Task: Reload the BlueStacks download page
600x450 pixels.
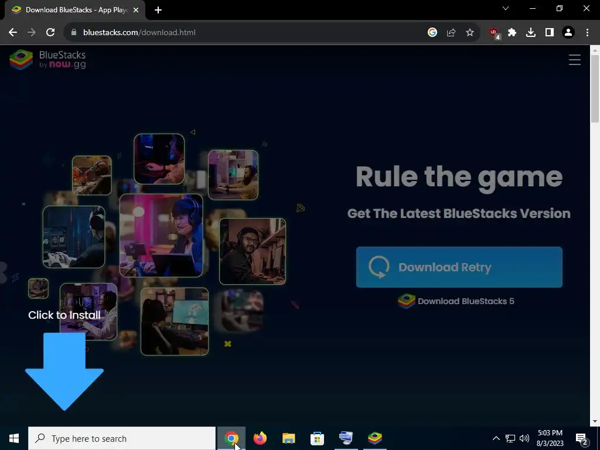Action: click(x=50, y=33)
